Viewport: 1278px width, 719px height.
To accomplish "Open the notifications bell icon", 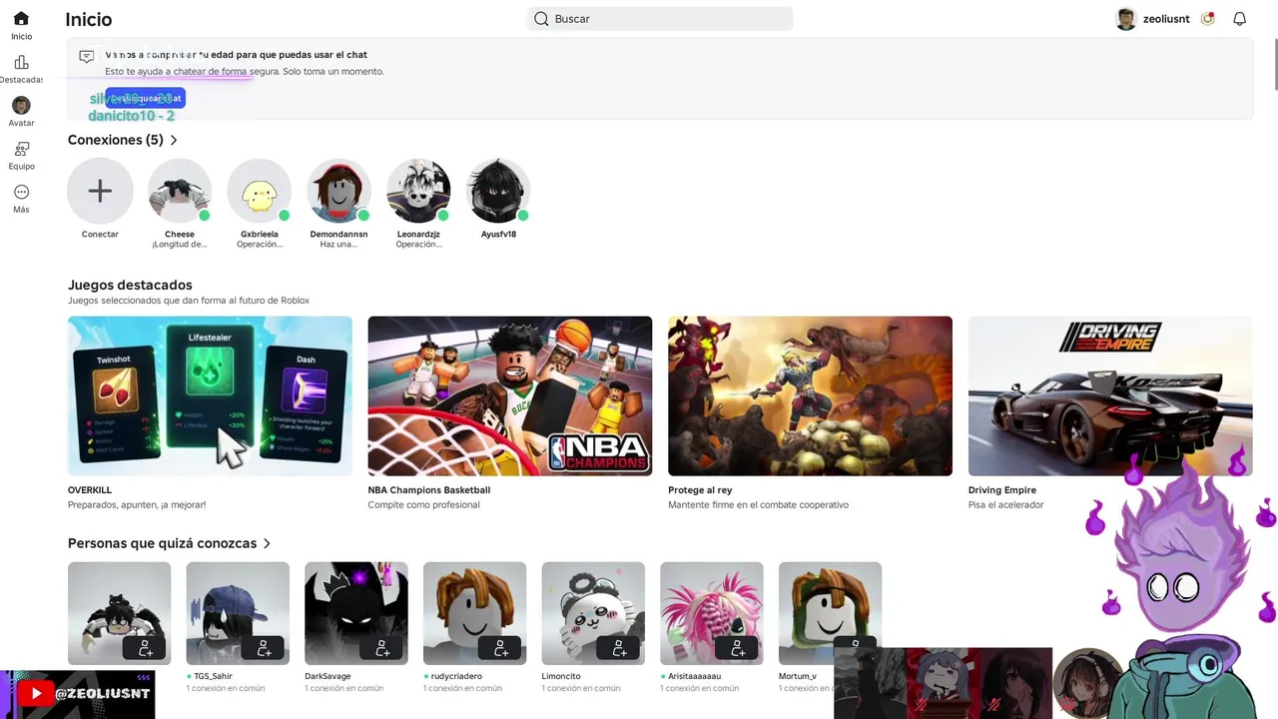I will (x=1239, y=19).
